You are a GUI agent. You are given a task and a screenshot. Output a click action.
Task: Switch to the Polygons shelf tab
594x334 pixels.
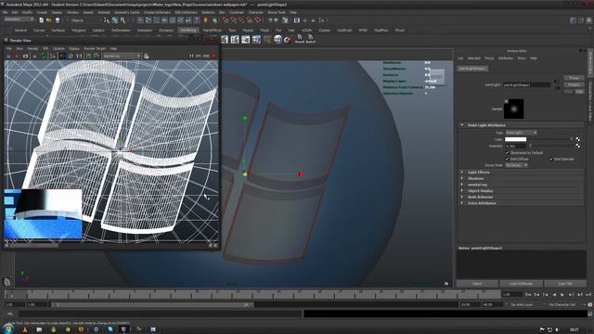[x=79, y=31]
